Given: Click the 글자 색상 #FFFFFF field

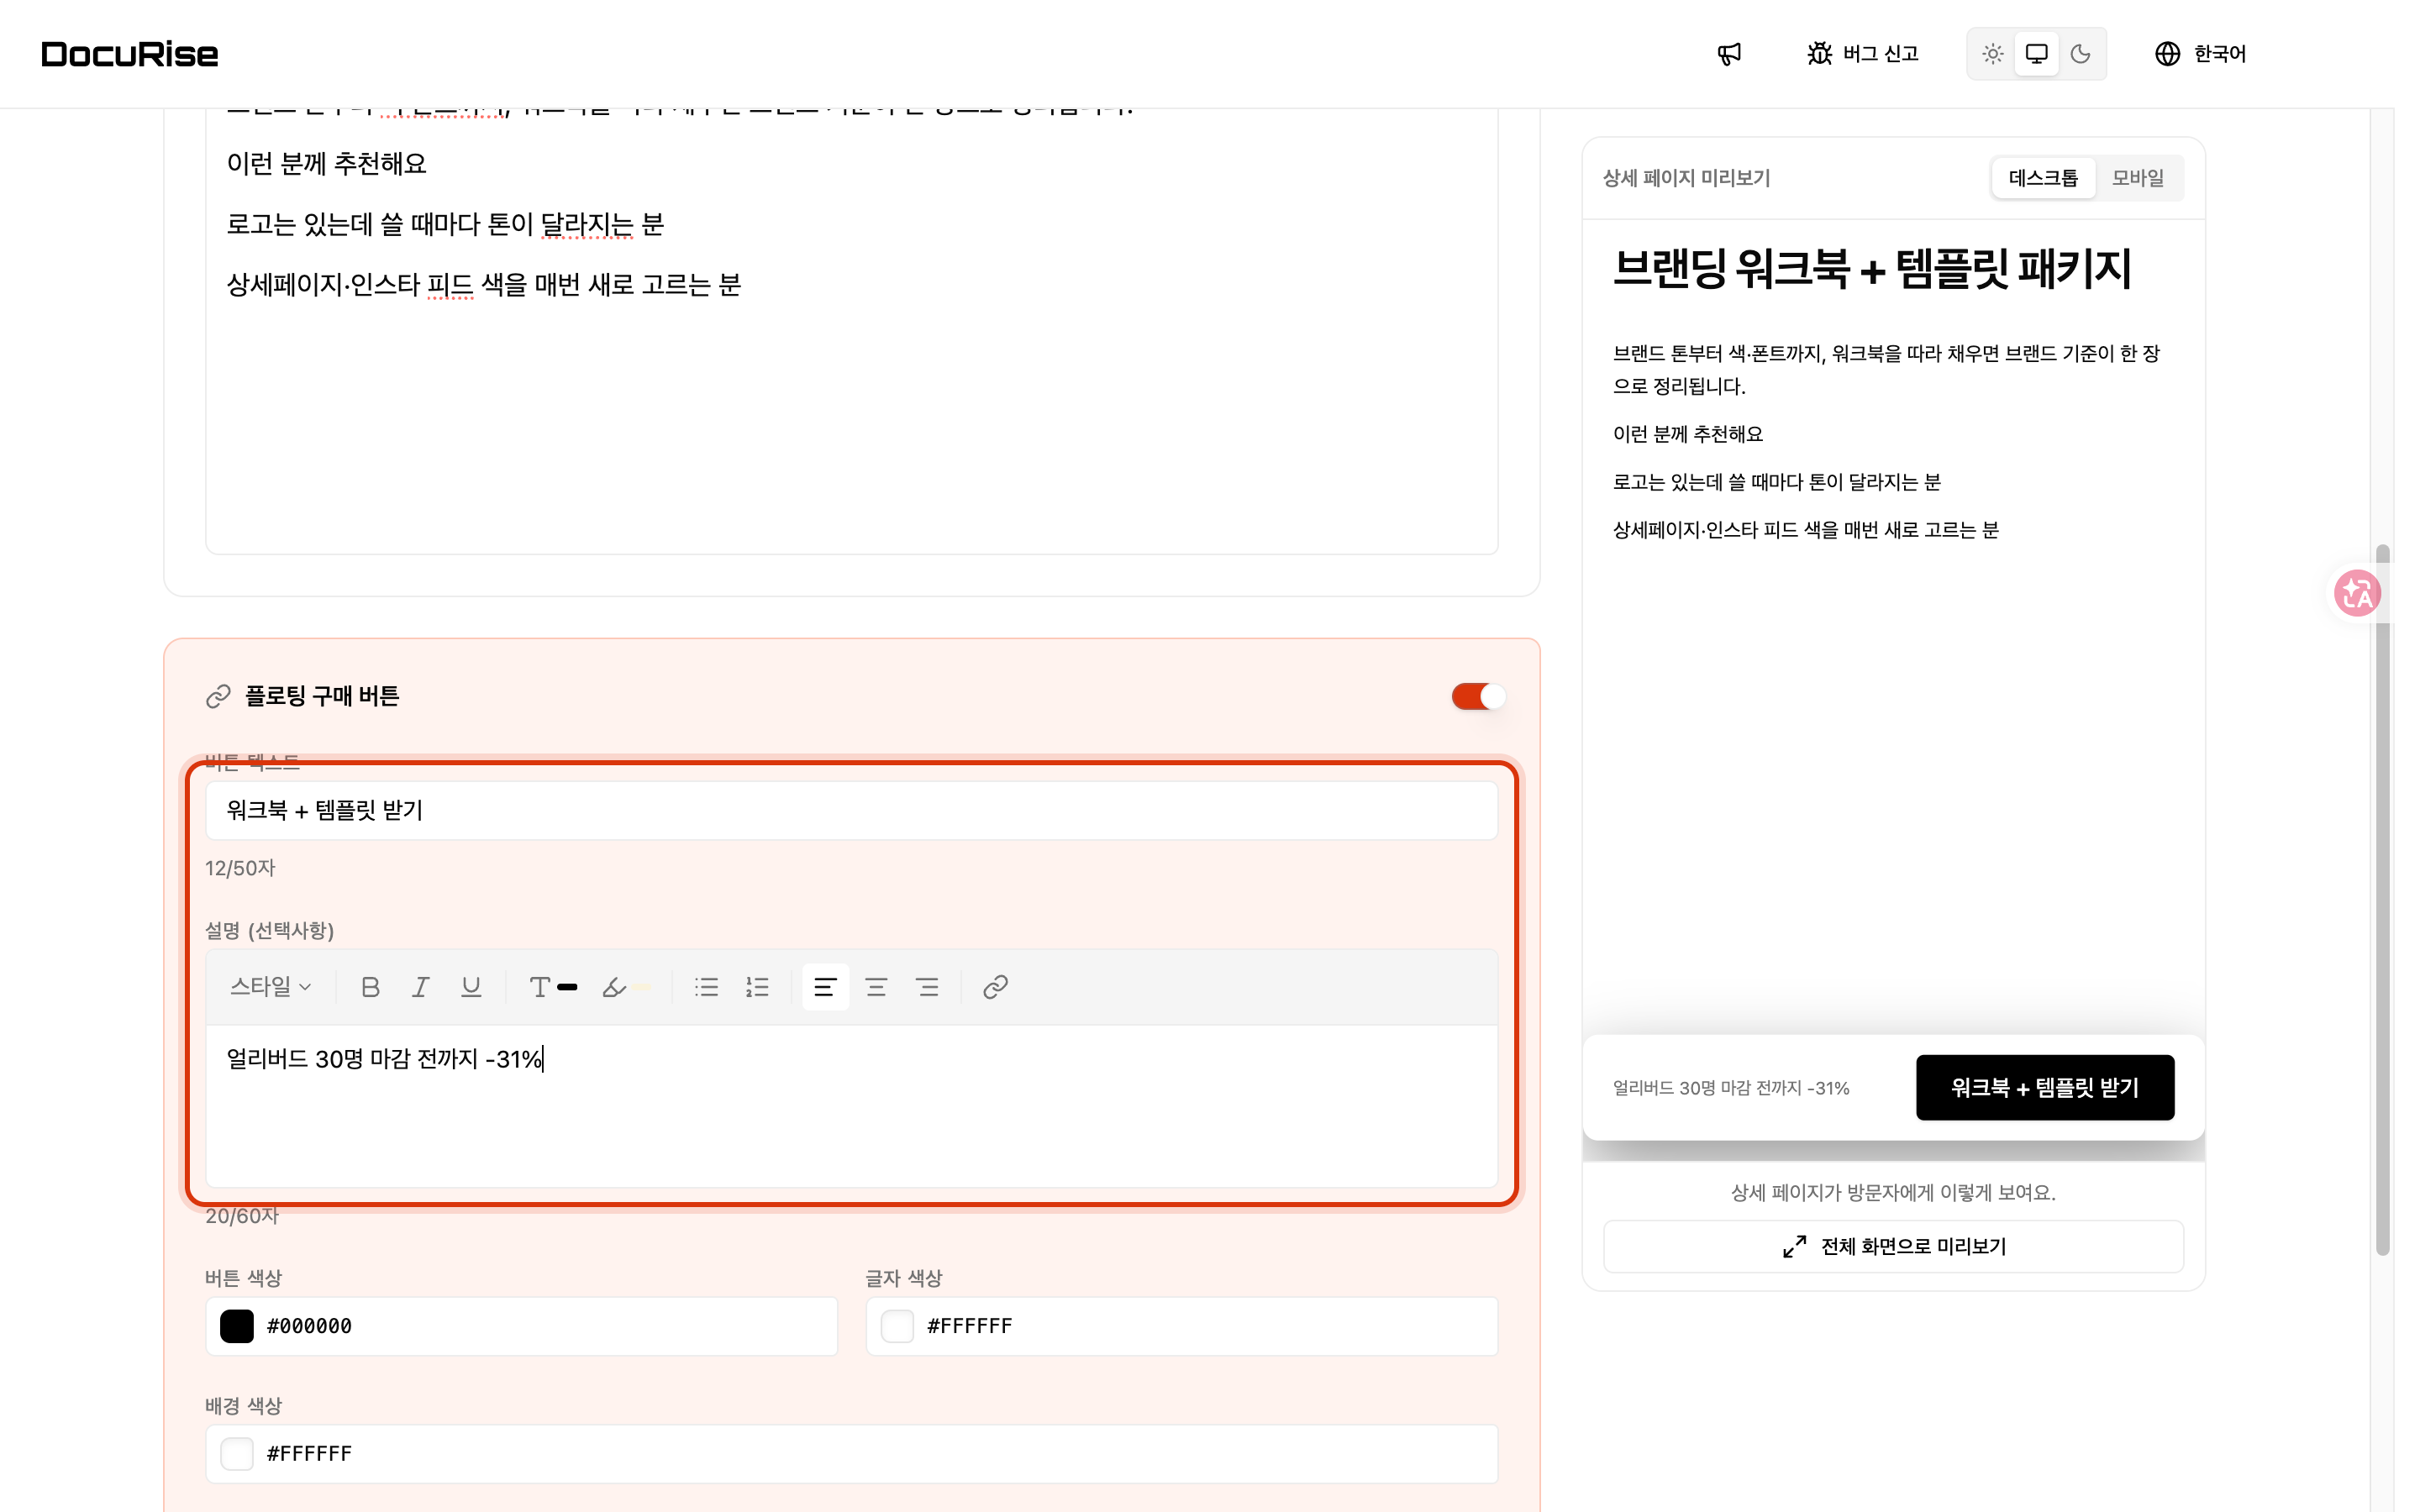Looking at the screenshot, I should [1181, 1326].
